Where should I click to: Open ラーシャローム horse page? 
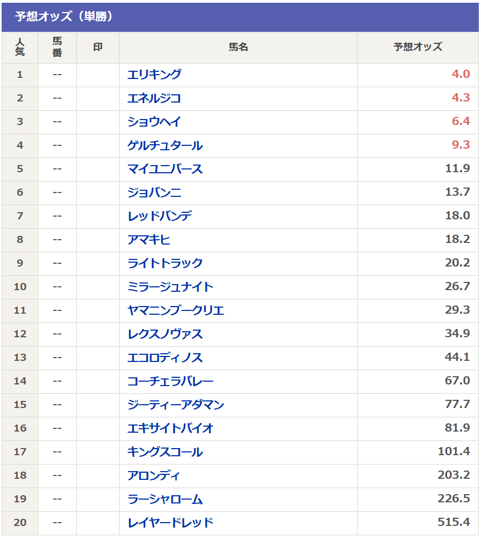(165, 499)
